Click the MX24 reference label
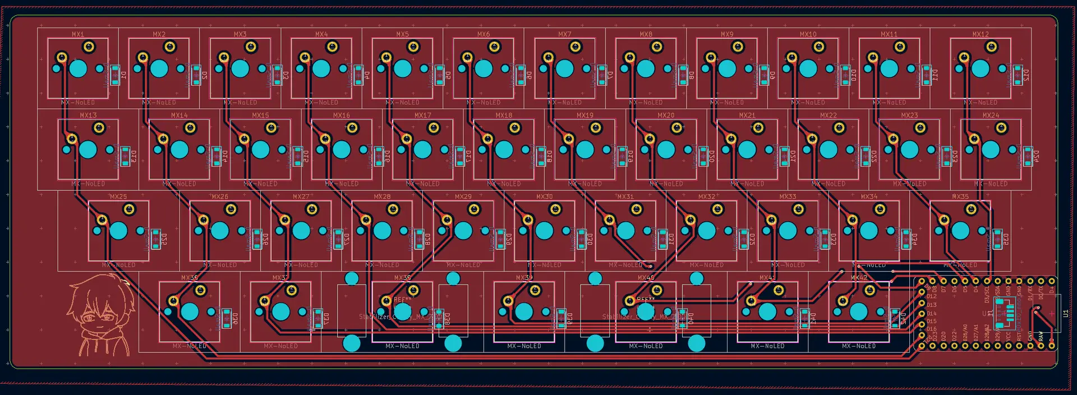 pyautogui.click(x=991, y=116)
